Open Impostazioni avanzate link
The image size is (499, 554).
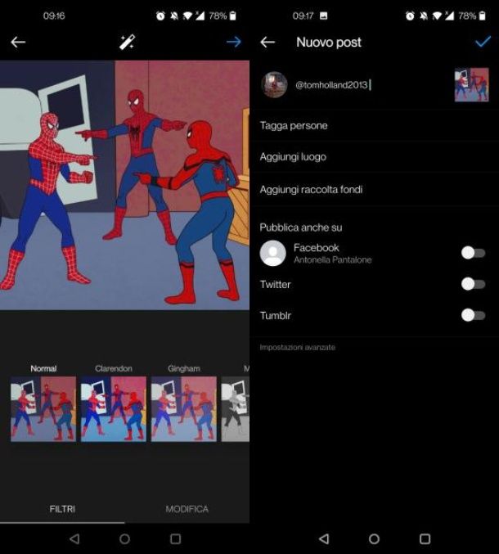[297, 347]
